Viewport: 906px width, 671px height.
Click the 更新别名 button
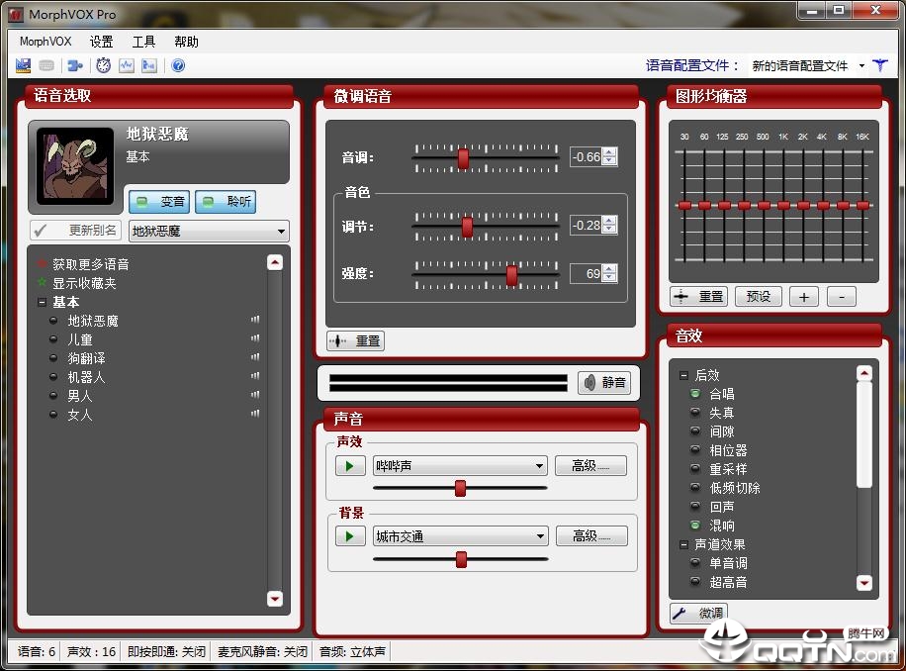76,231
